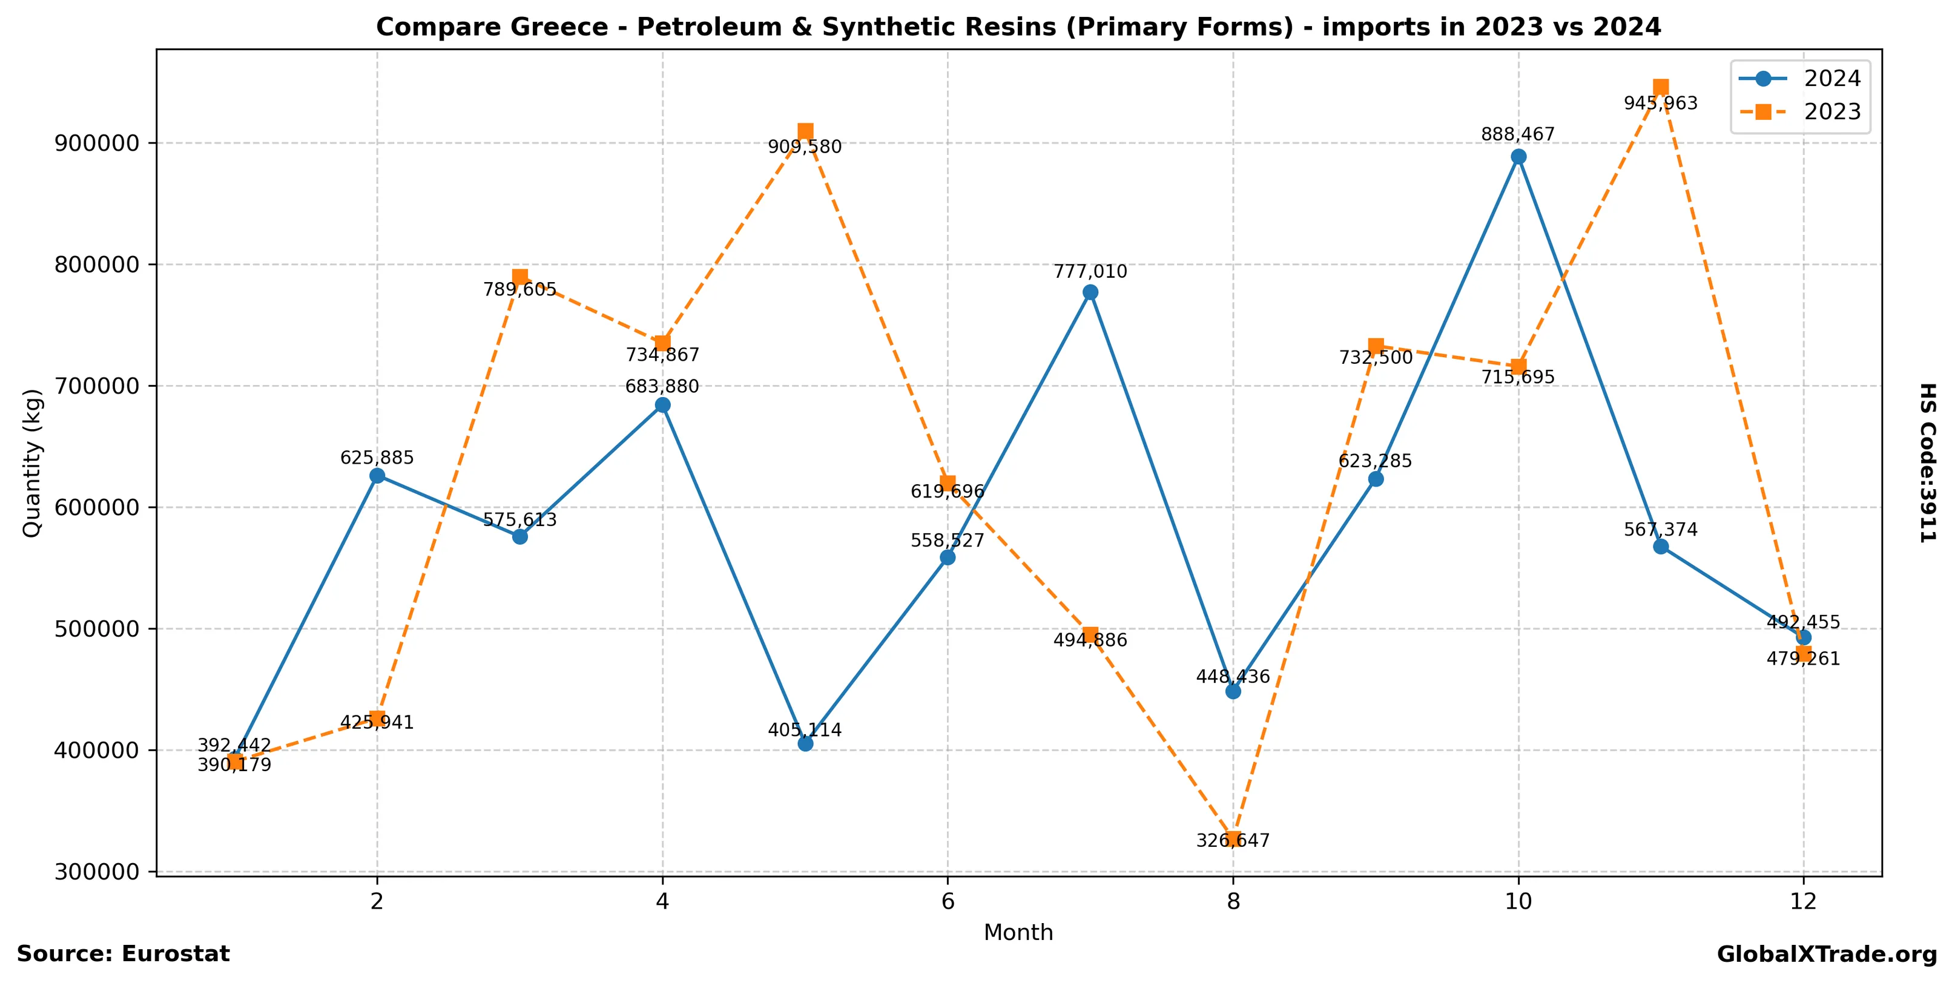Image resolution: width=1955 pixels, height=983 pixels.
Task: Click the Month x-axis label
Action: point(1018,932)
